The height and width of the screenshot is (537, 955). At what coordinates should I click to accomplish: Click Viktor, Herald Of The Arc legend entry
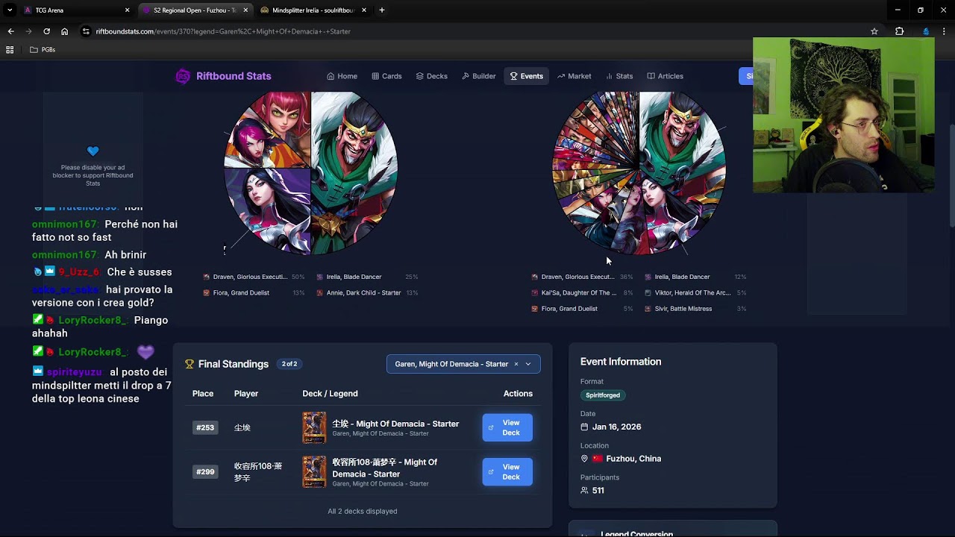coord(695,293)
